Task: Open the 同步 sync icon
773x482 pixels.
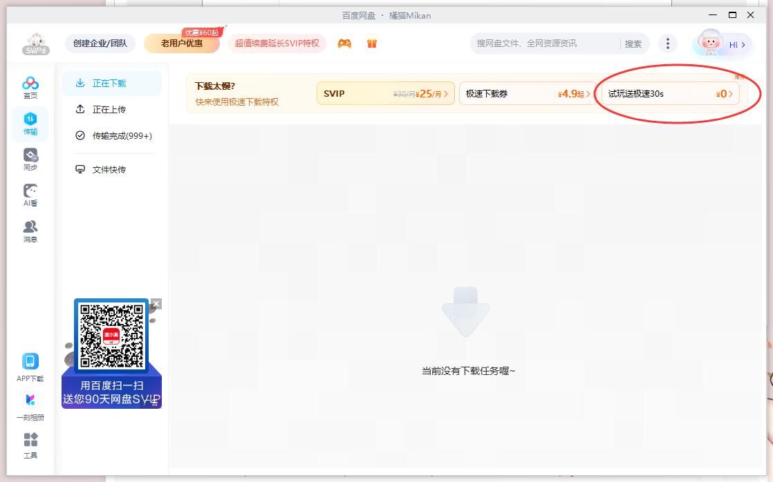Action: point(30,160)
